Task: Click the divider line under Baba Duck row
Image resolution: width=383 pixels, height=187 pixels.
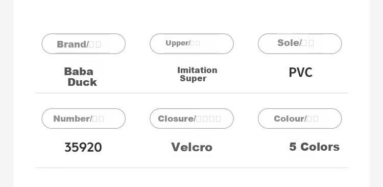Action: pyautogui.click(x=192, y=93)
